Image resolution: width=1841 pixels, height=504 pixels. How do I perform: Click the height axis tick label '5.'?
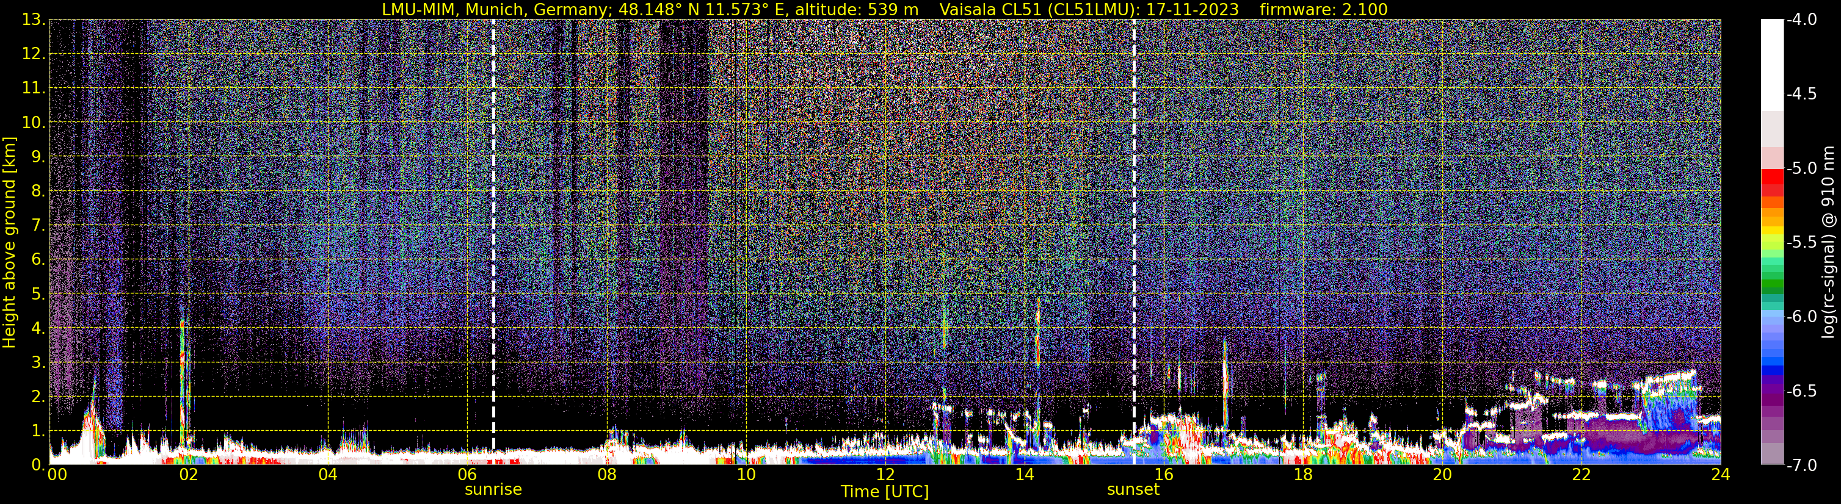[x=38, y=294]
